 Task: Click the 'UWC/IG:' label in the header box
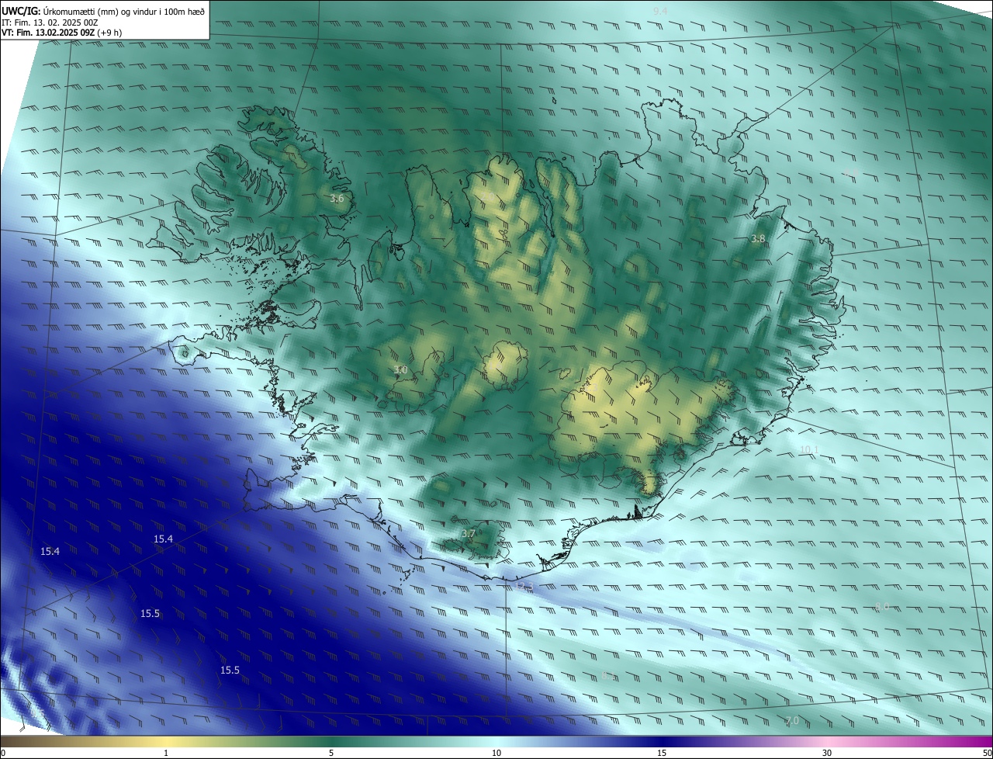pyautogui.click(x=21, y=11)
